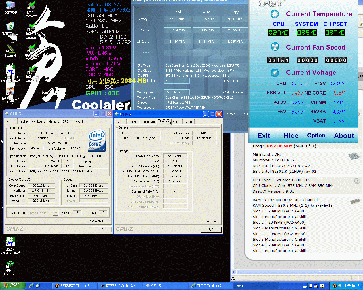Viewport: 363px width, 290px height.
Task: Open SPD tab in right CPU-Z window
Action: click(176, 122)
